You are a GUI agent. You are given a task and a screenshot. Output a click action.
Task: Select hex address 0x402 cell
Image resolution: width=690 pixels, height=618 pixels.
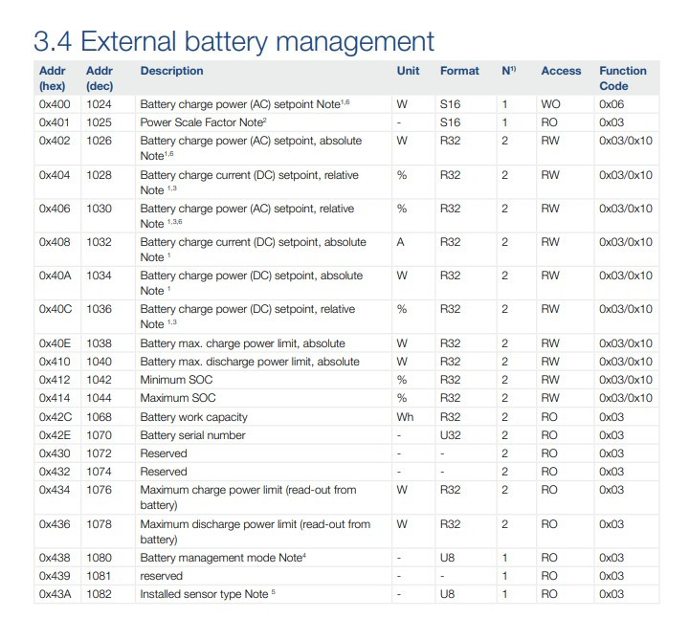[55, 141]
